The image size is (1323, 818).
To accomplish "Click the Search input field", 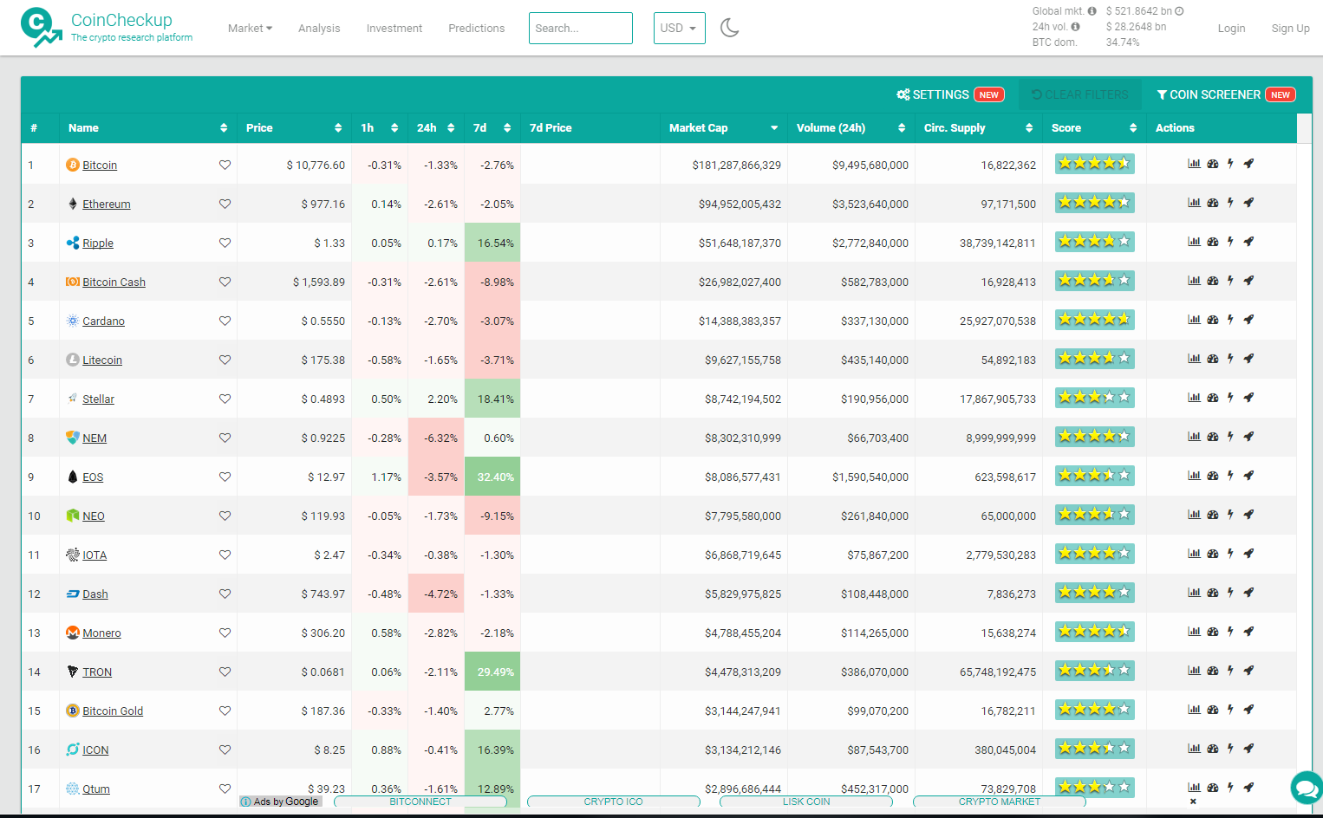I will pyautogui.click(x=581, y=28).
